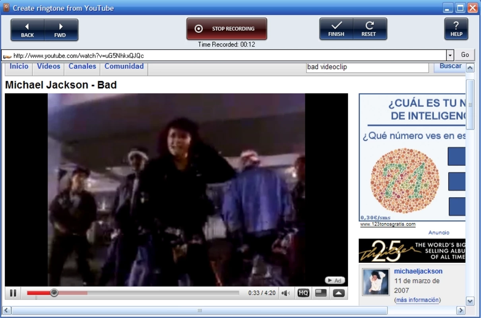Viewport: 481px width, 318px height.
Task: Open the michaeljackson uploader avatar thumbnail
Action: click(376, 283)
